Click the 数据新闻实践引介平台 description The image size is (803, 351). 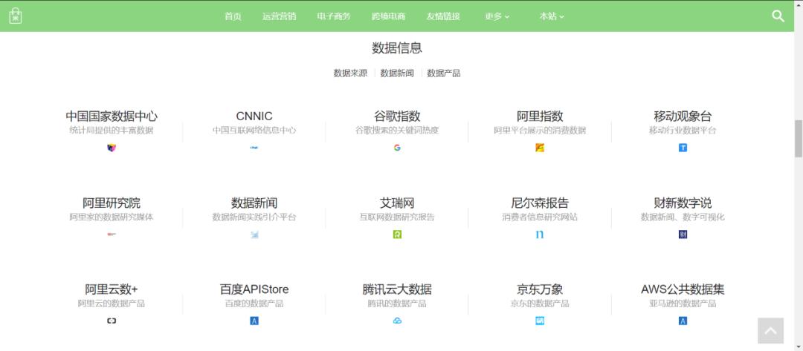point(254,217)
